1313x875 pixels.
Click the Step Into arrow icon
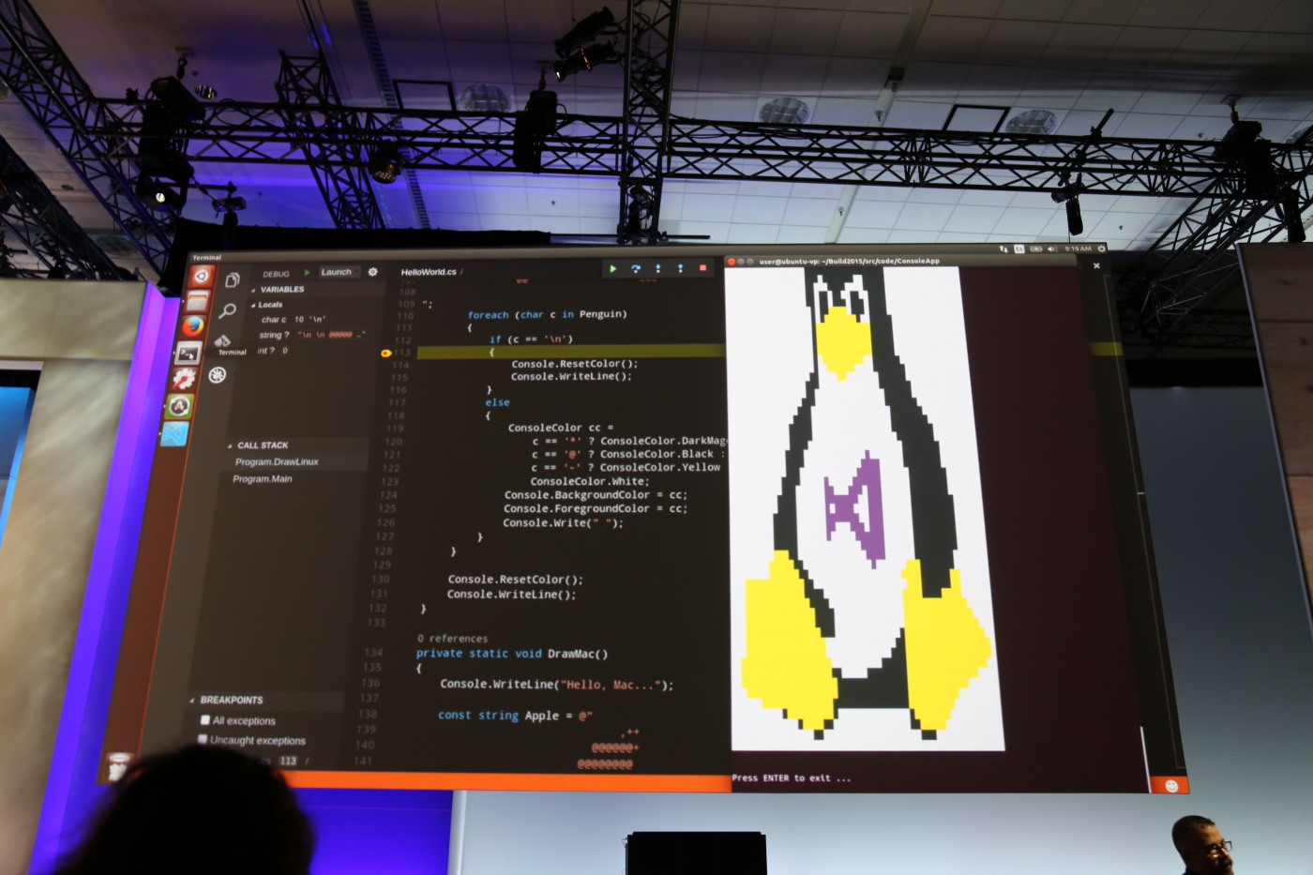658,269
